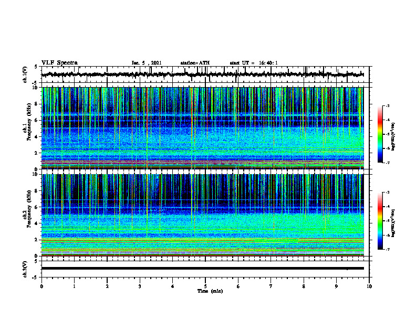Click the time axis tick label "1"
This screenshot has width=416, height=321.
point(74,286)
